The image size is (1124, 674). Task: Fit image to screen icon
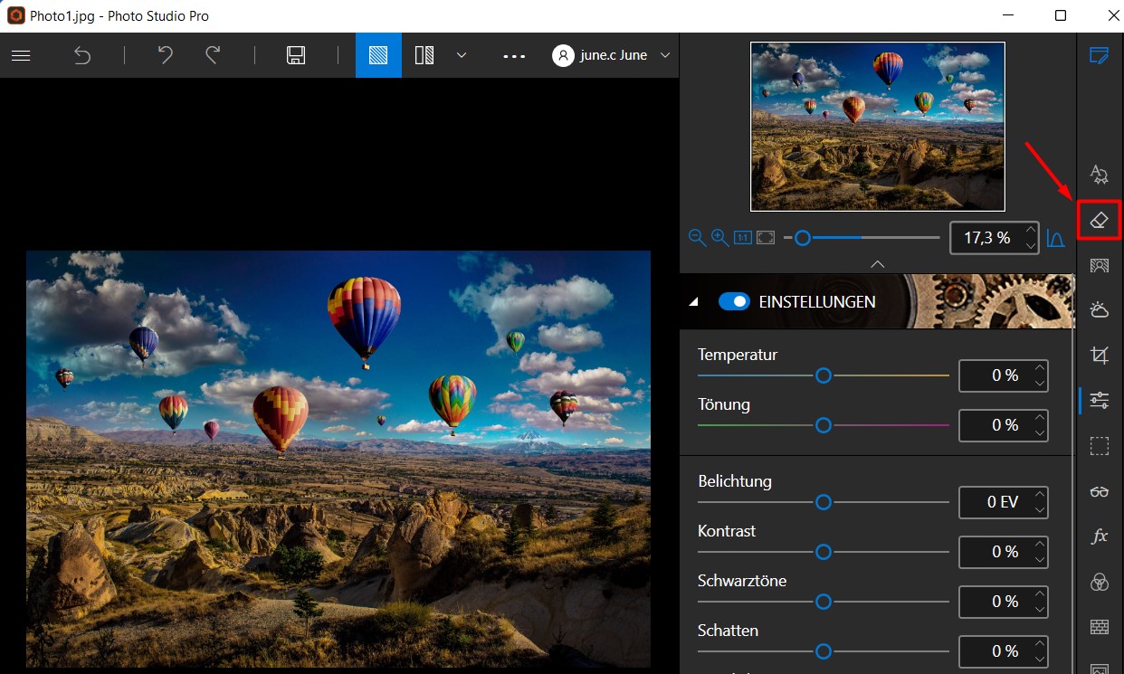click(x=766, y=237)
